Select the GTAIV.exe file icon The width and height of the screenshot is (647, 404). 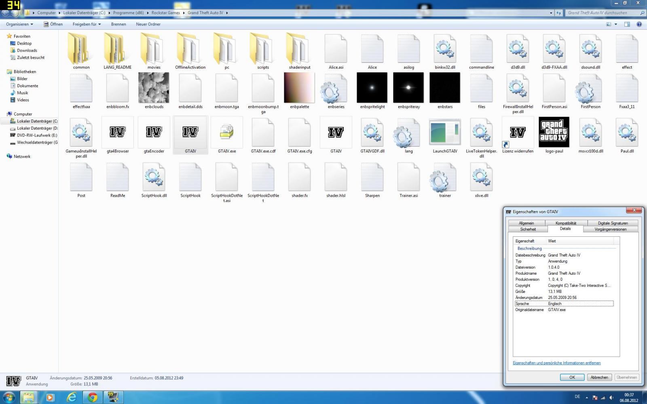pyautogui.click(x=226, y=132)
